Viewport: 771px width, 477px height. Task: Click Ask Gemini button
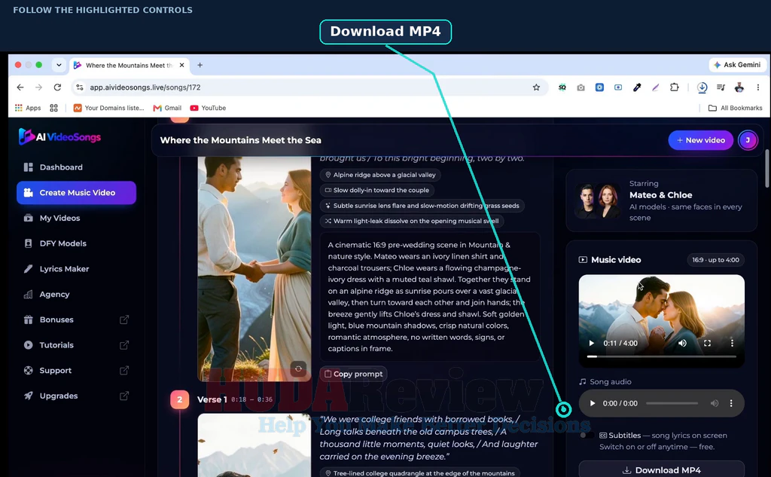coord(737,65)
